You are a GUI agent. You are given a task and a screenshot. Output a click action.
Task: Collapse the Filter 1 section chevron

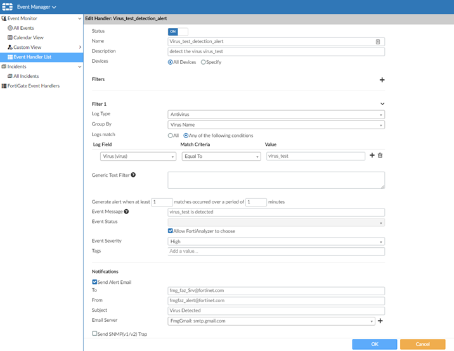382,103
